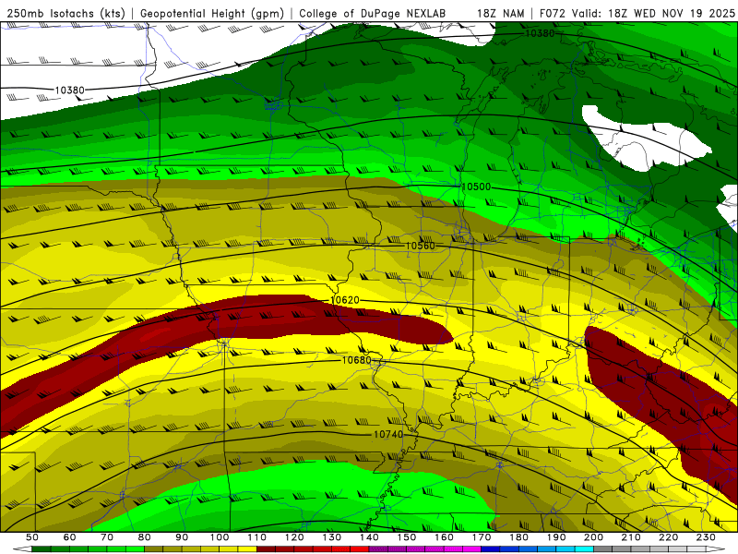Click the 120 value on the color scale
738x554 pixels.
click(x=293, y=537)
